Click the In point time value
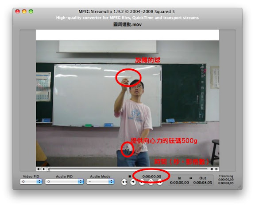The height and width of the screenshot is (207, 255). click(x=179, y=183)
